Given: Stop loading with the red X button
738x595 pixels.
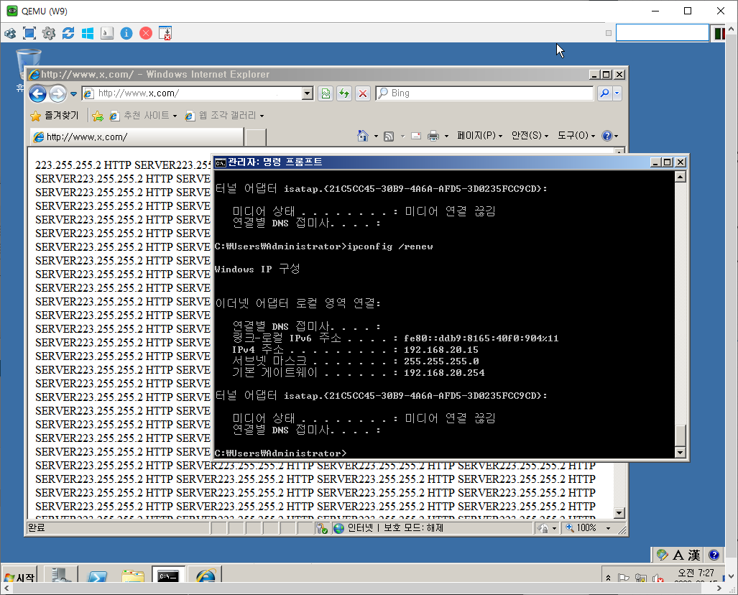Looking at the screenshot, I should [x=362, y=93].
